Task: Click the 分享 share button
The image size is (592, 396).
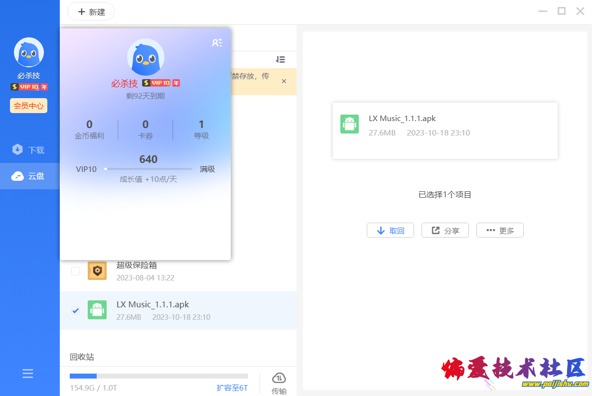Action: tap(445, 231)
